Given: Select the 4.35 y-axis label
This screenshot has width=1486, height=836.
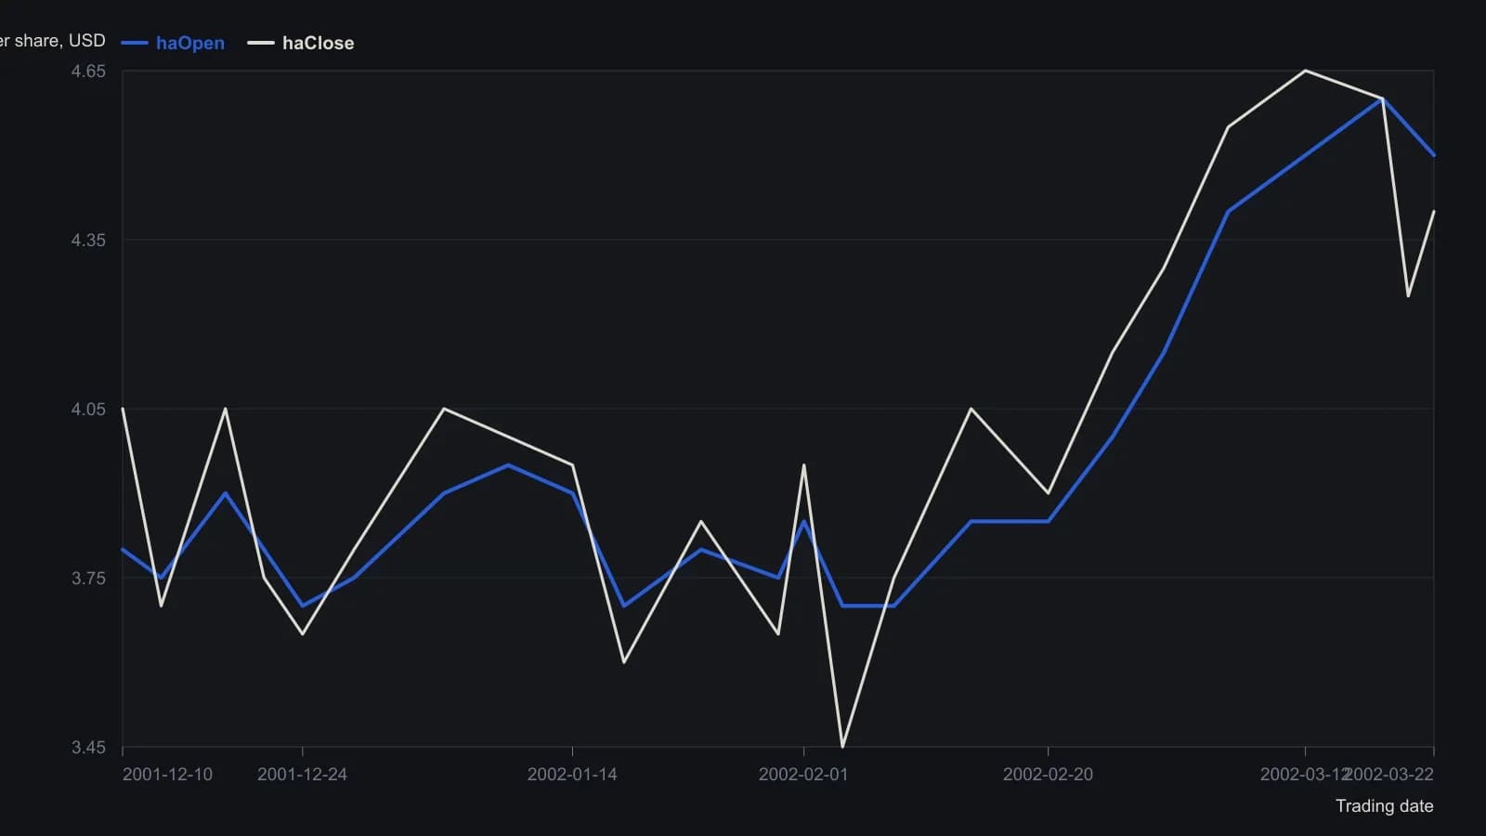Looking at the screenshot, I should (x=88, y=240).
